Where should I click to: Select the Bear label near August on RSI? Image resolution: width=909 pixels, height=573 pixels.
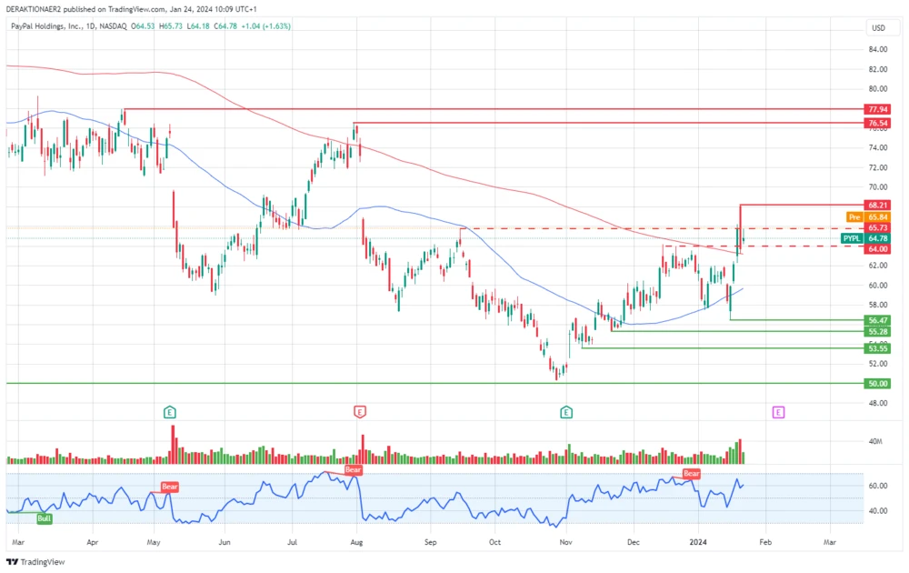click(x=353, y=470)
